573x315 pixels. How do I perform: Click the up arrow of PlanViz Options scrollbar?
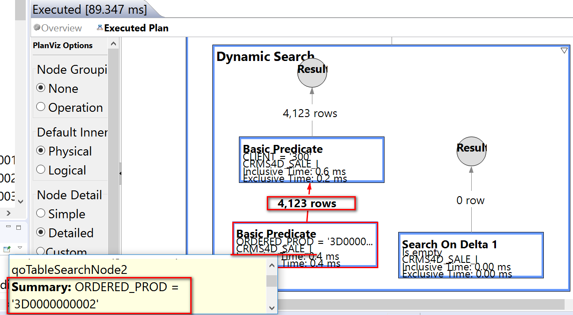point(113,44)
